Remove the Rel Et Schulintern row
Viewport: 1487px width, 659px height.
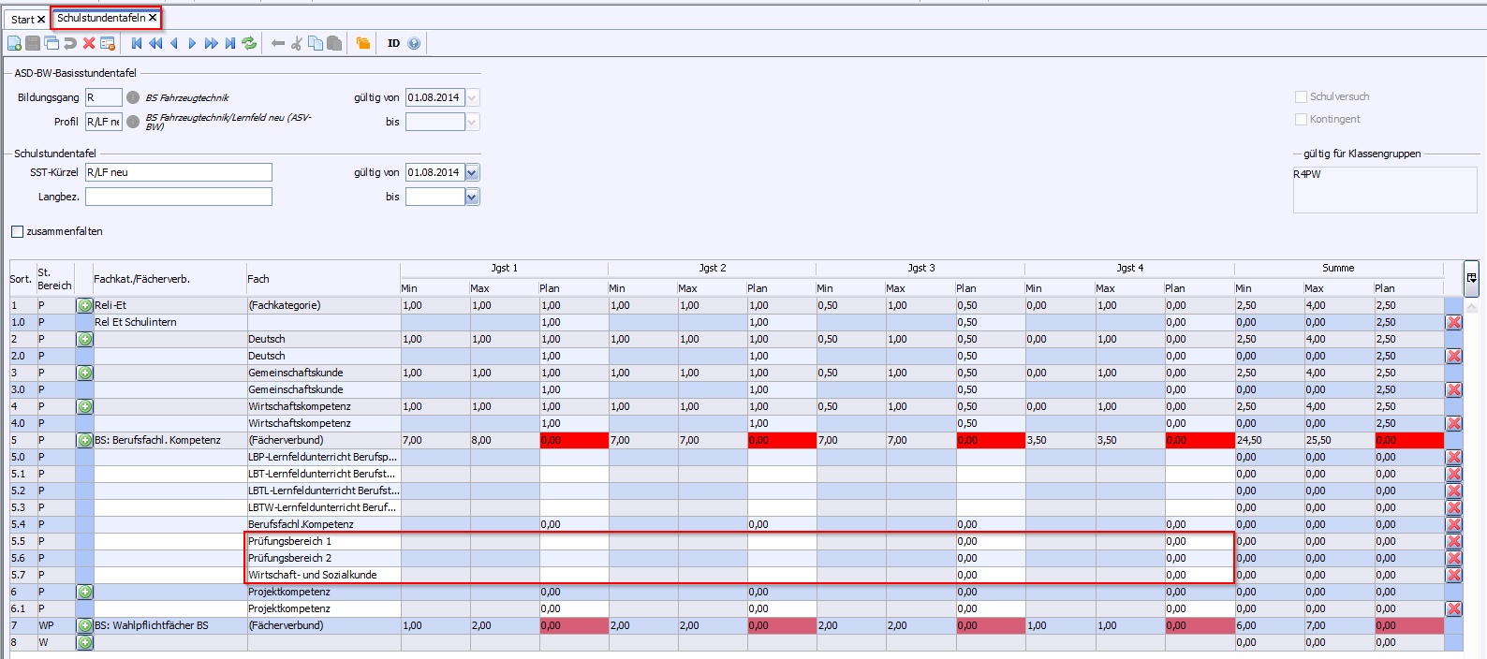tap(1453, 322)
